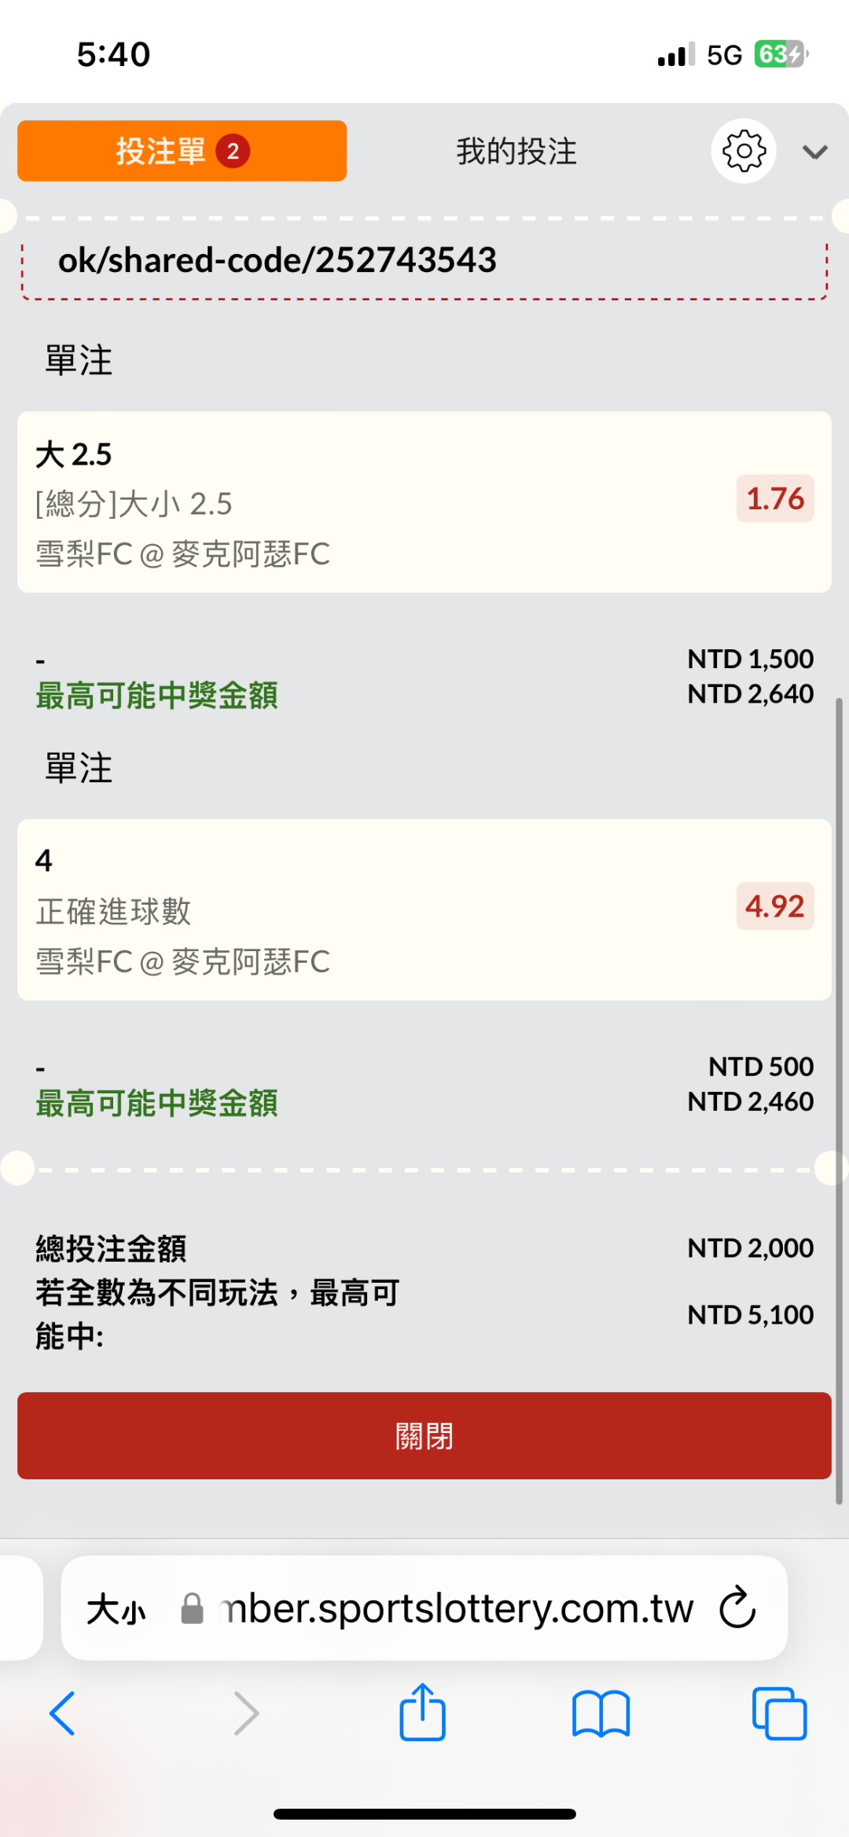Click the 1.76 odds badge
This screenshot has width=849, height=1837.
point(774,498)
